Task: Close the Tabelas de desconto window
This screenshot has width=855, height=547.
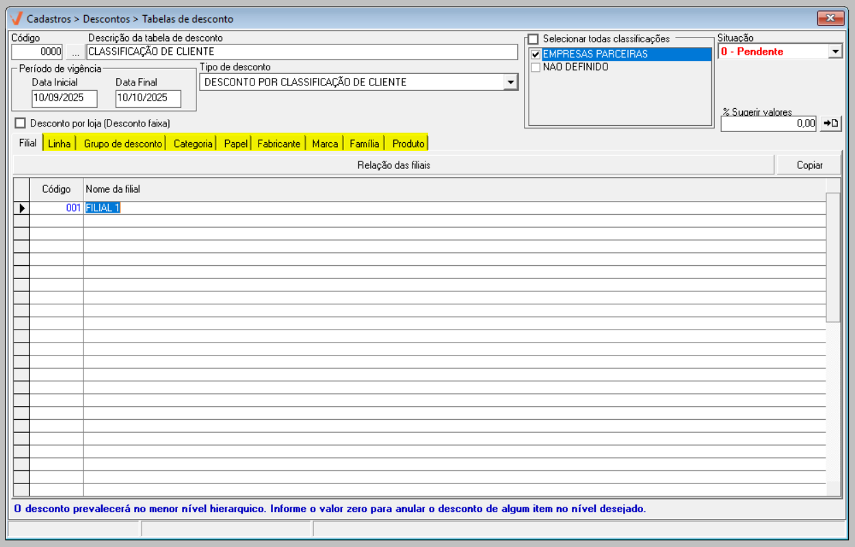Action: point(830,18)
